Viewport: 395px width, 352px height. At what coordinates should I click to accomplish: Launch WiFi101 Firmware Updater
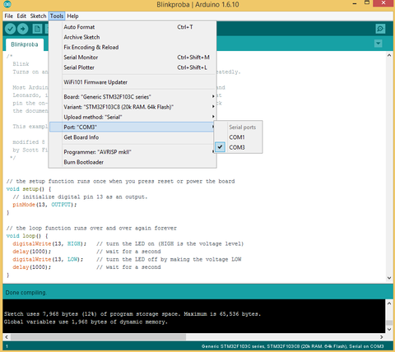tap(132, 82)
